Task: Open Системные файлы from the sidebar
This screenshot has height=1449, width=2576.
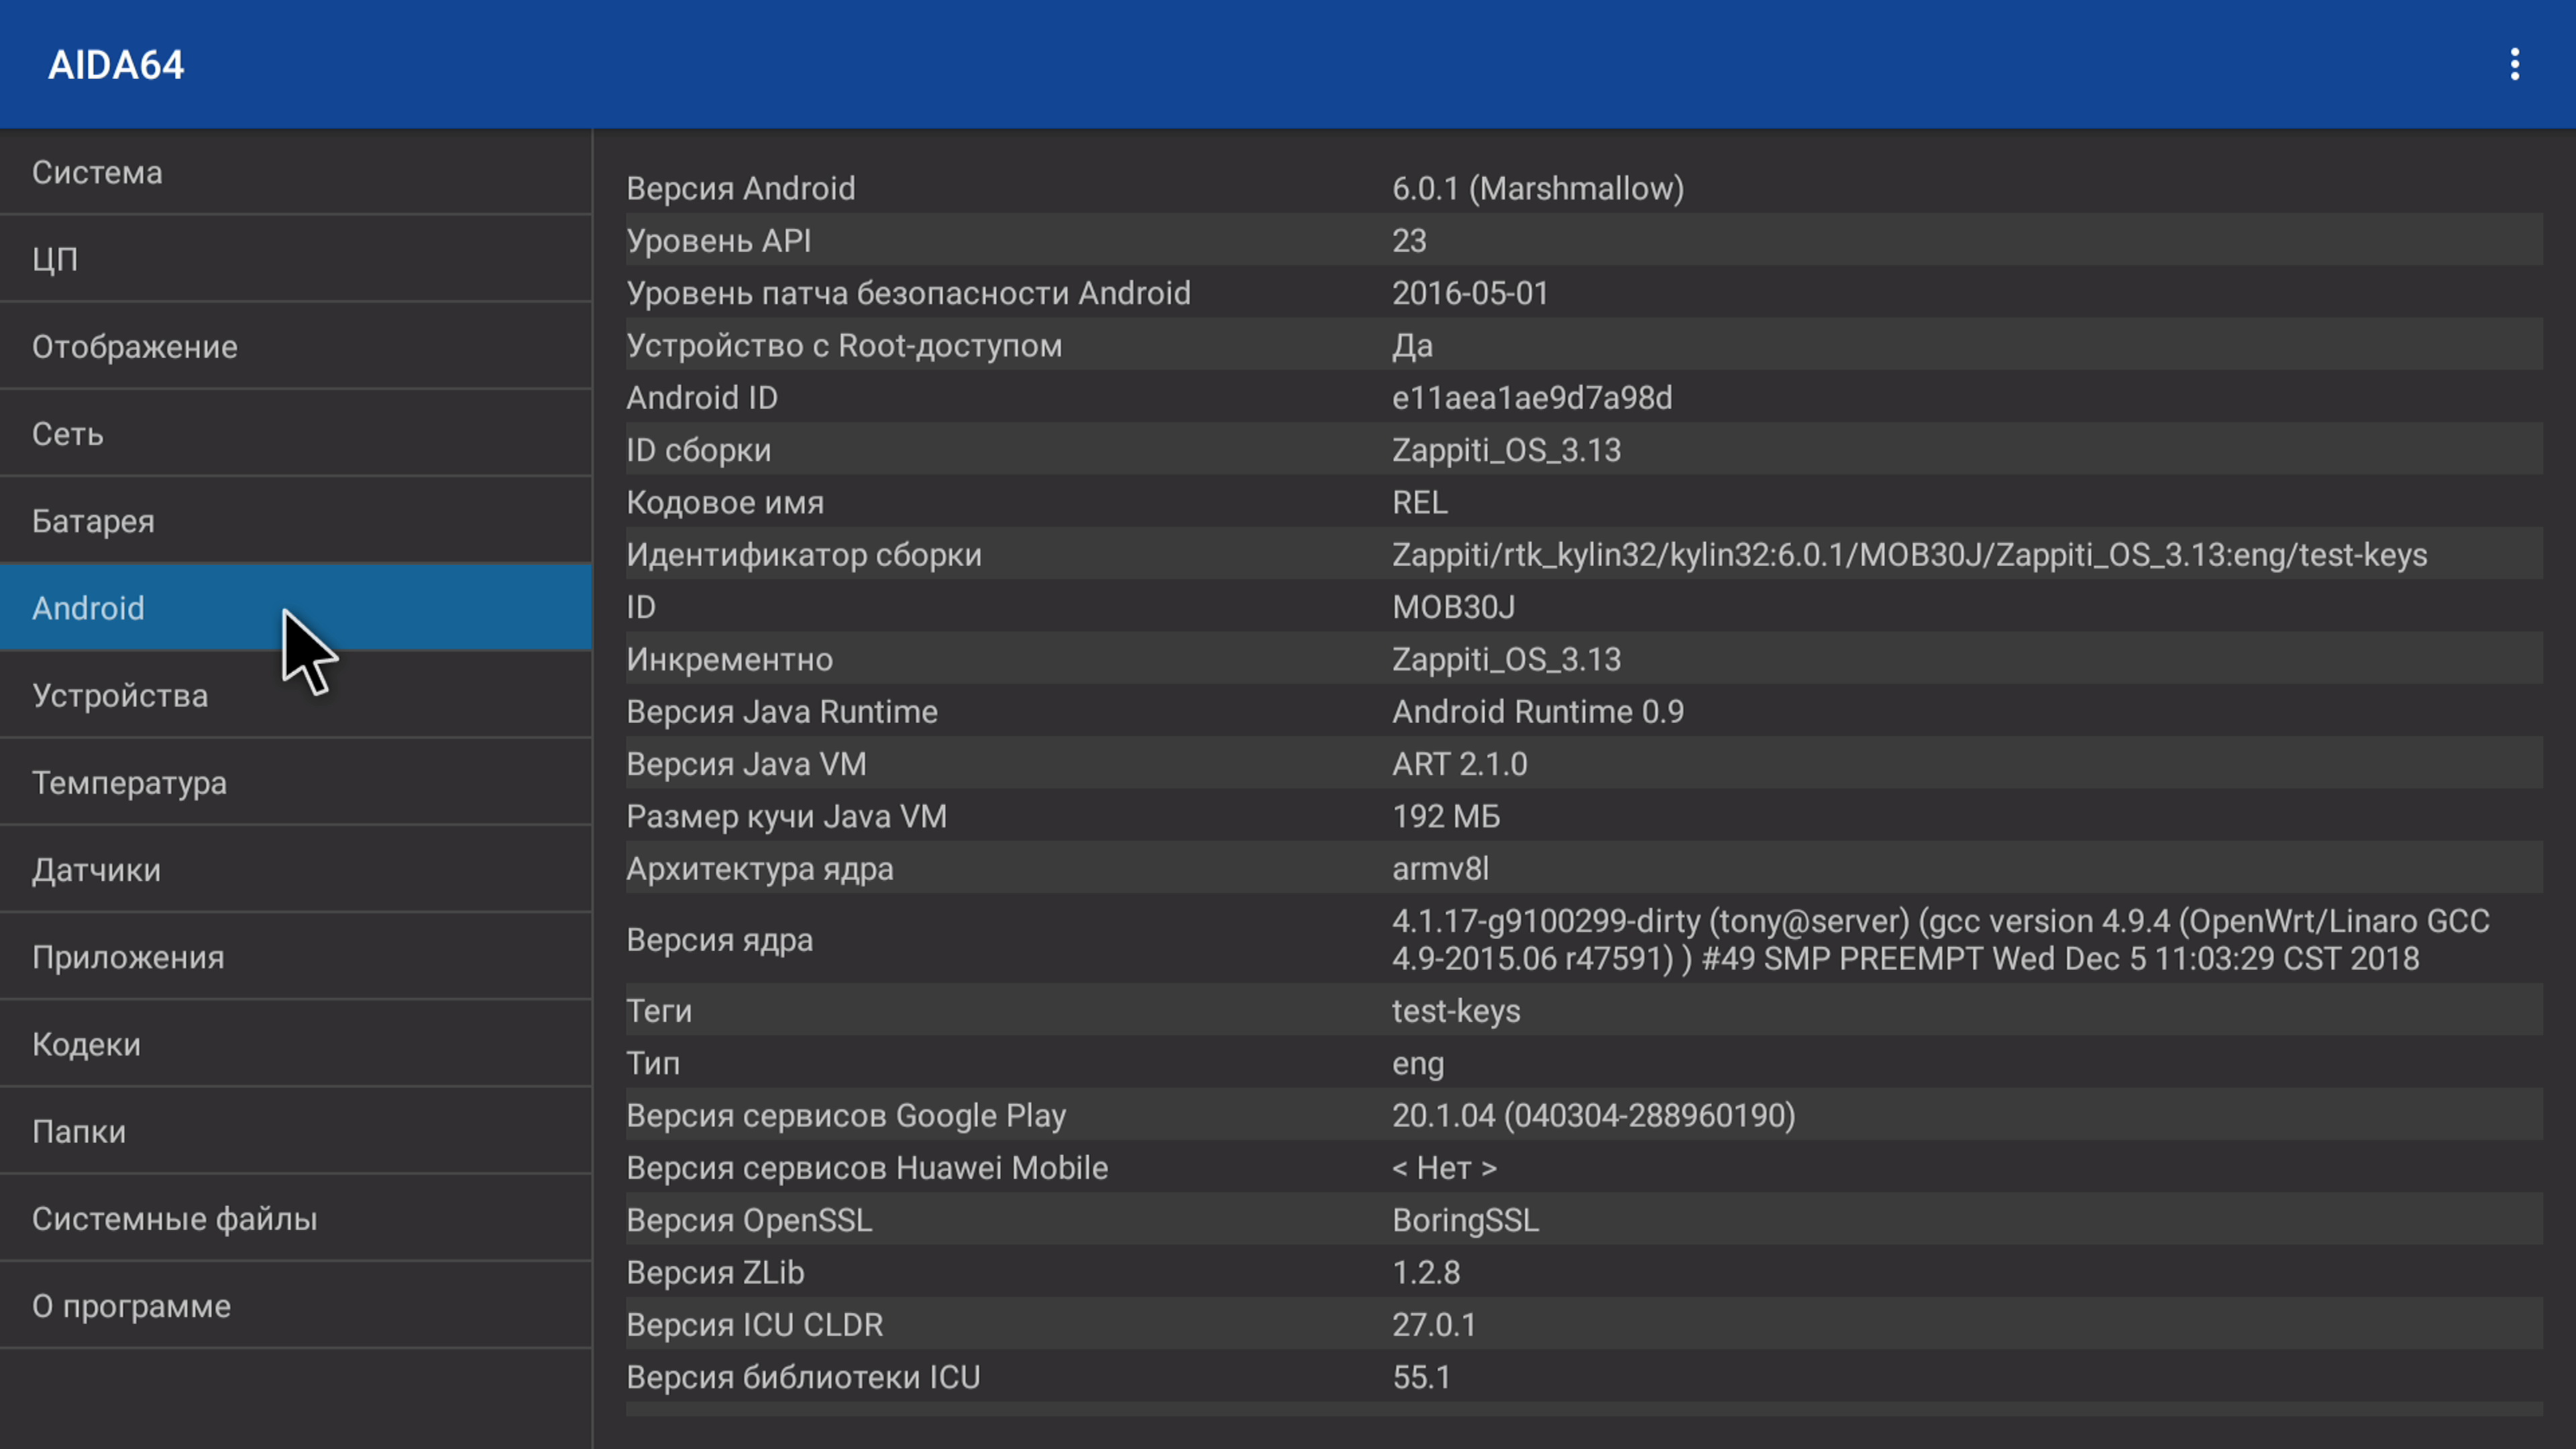Action: click(296, 1218)
